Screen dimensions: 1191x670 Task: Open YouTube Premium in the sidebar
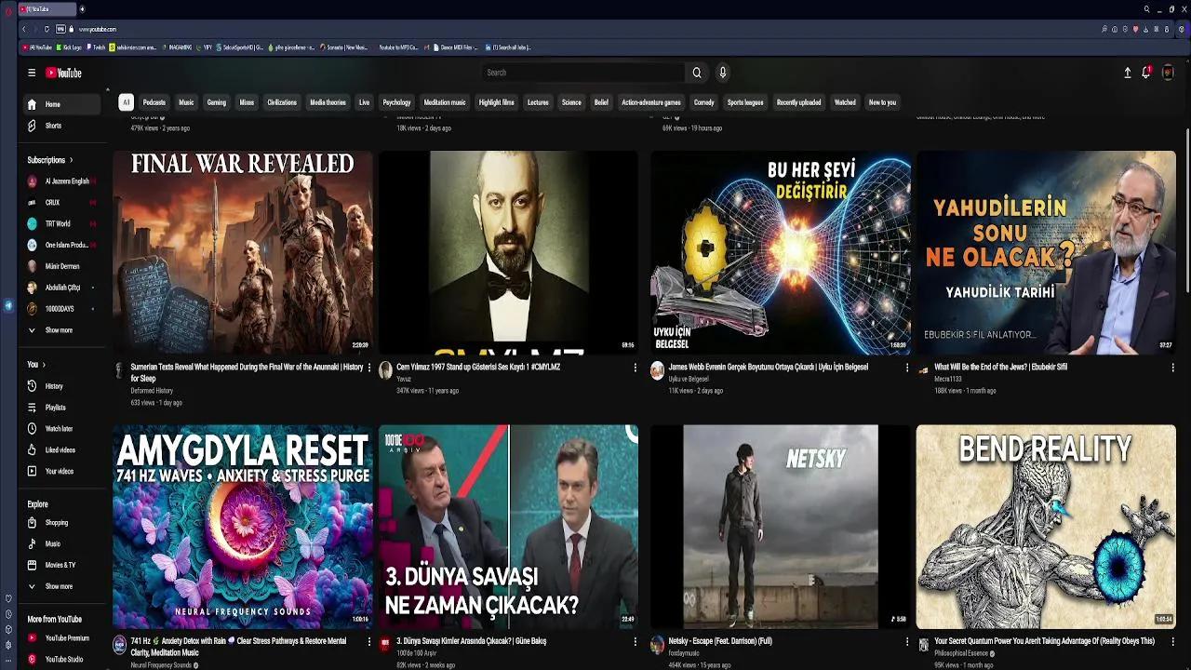click(x=62, y=638)
